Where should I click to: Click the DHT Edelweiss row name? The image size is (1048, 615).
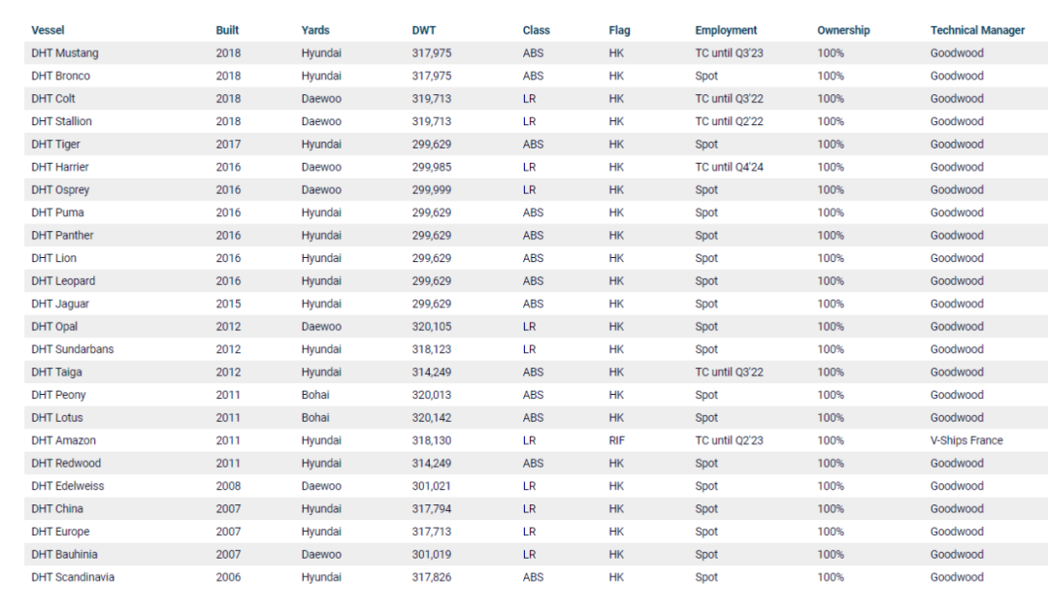[x=68, y=486]
